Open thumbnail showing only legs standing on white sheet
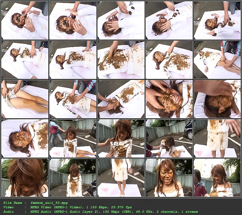The width and height of the screenshot is (242, 215). click(x=121, y=178)
